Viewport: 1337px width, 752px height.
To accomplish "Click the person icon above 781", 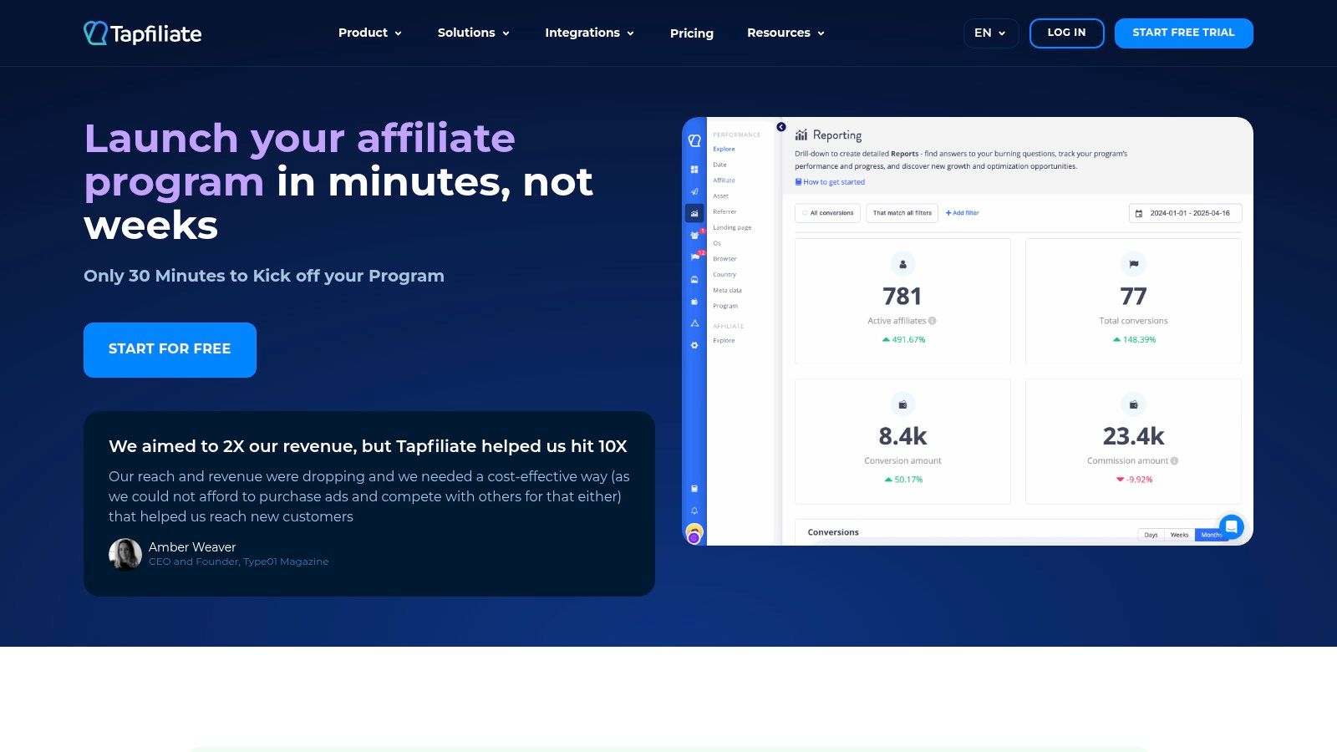I will pyautogui.click(x=902, y=264).
